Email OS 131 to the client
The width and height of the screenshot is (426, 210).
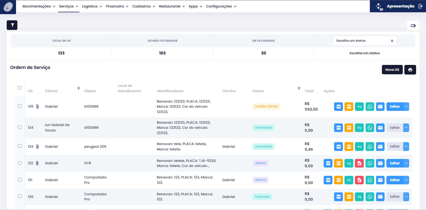point(380,180)
